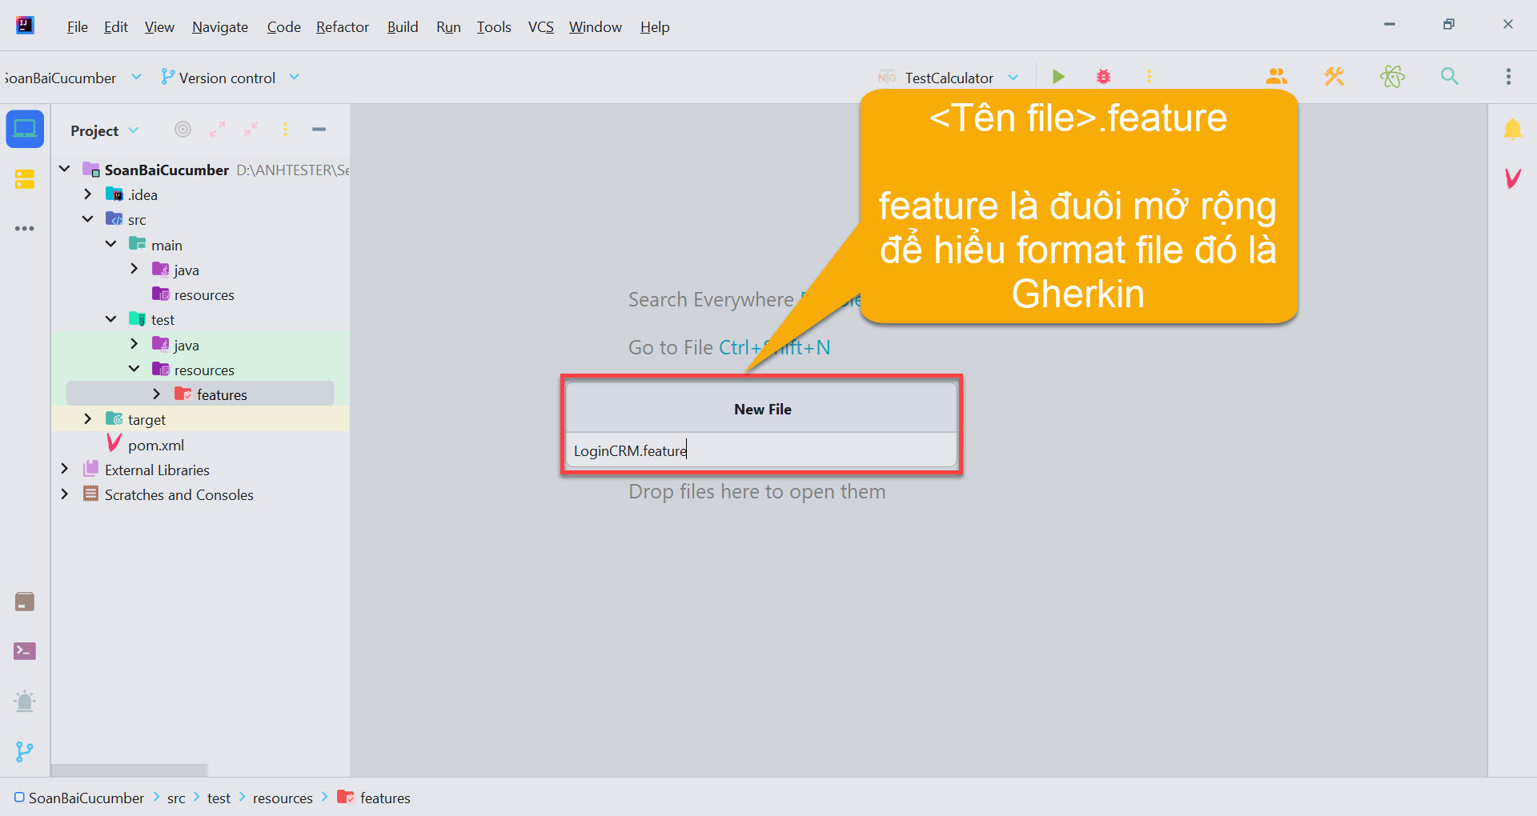Open the Version control dropdown

pyautogui.click(x=230, y=78)
